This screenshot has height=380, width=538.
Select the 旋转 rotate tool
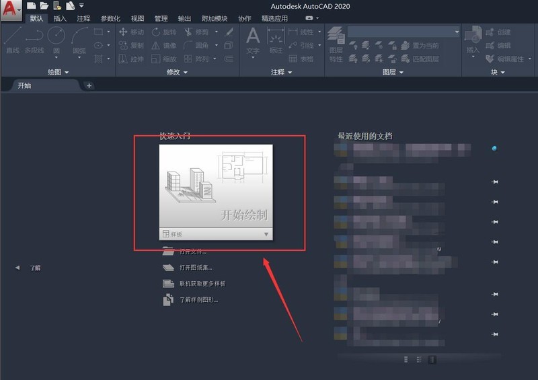[164, 32]
